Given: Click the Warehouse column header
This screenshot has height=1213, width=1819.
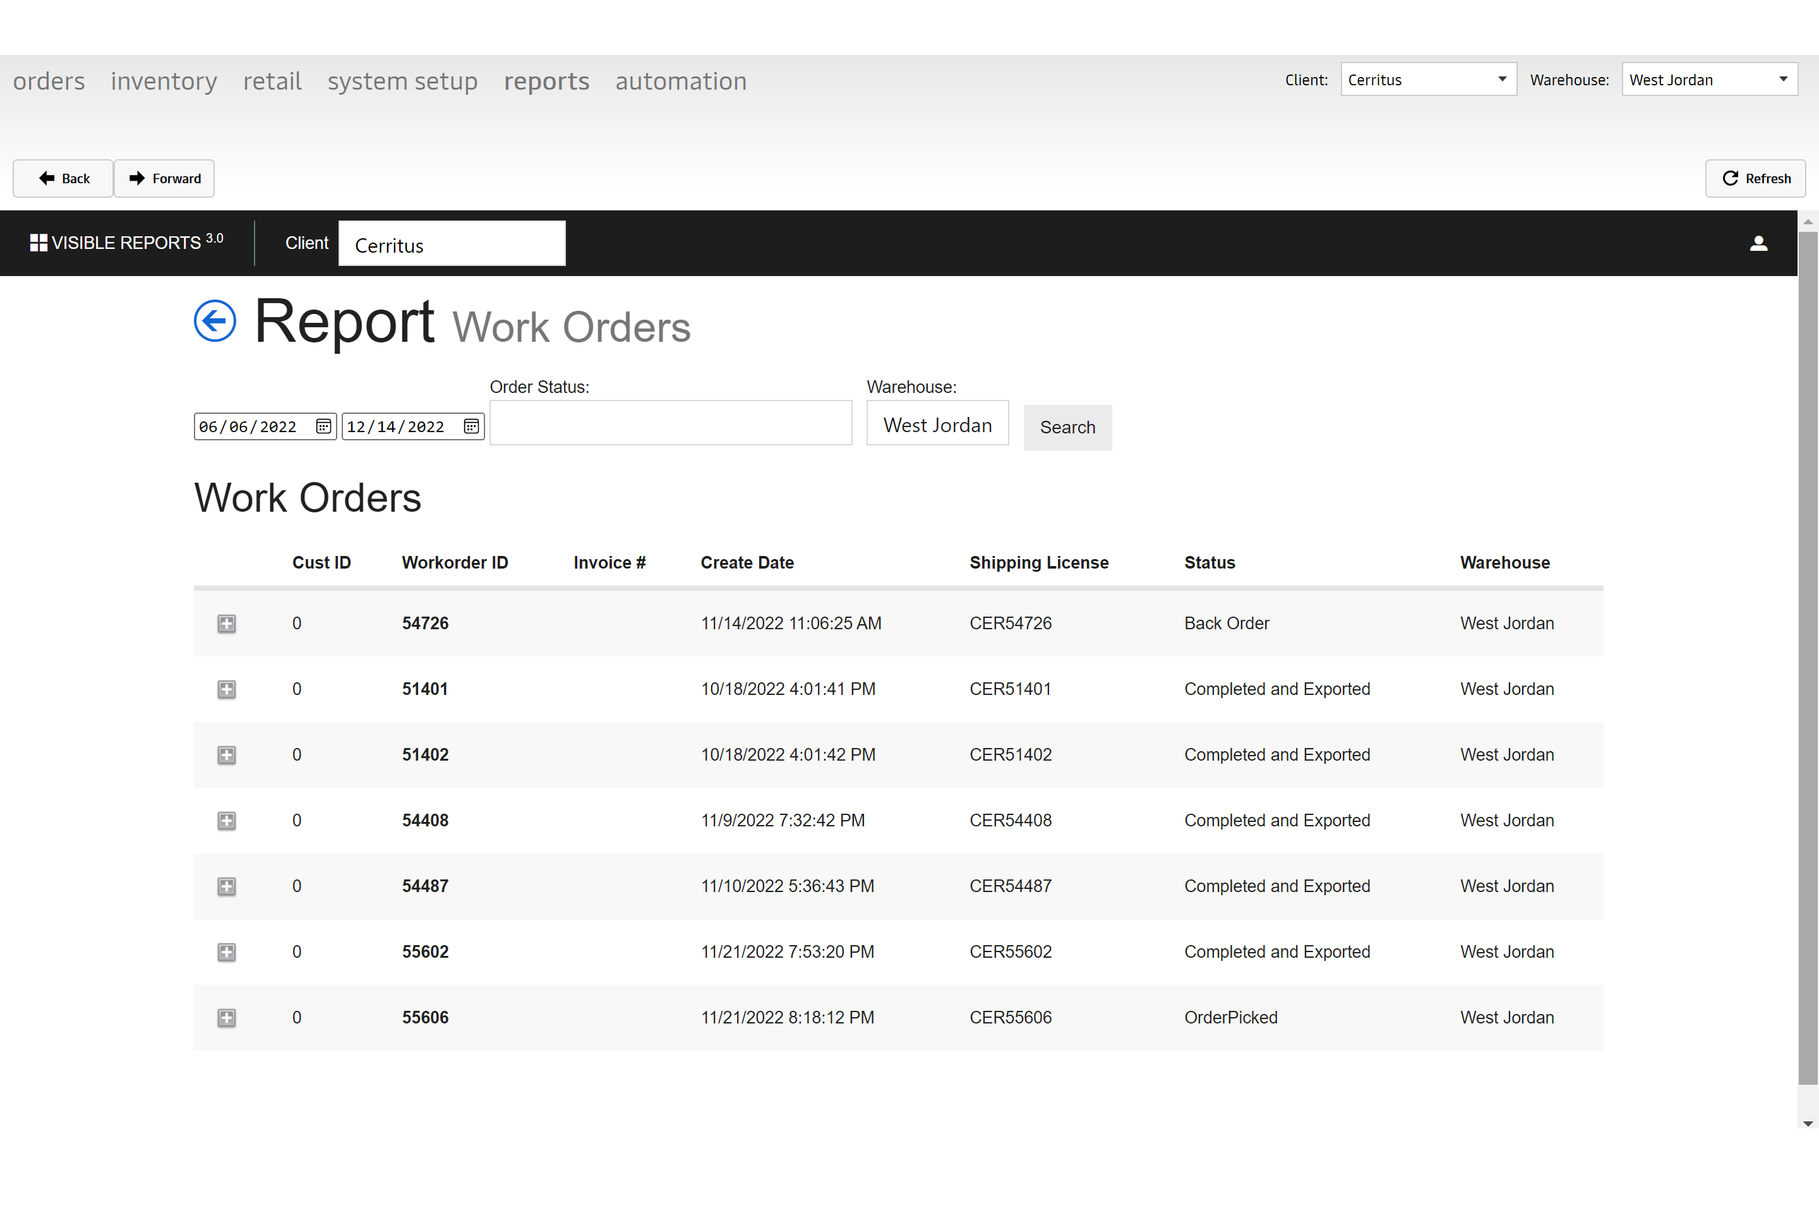Looking at the screenshot, I should click(1505, 563).
